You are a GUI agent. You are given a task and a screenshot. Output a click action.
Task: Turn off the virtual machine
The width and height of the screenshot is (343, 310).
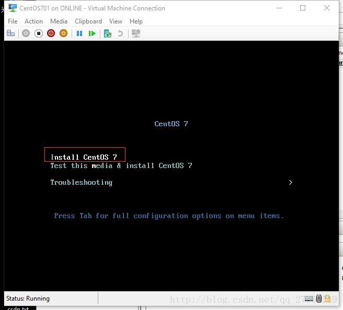coord(39,33)
